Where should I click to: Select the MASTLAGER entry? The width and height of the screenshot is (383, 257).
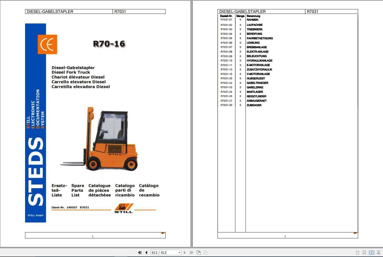click(x=255, y=92)
